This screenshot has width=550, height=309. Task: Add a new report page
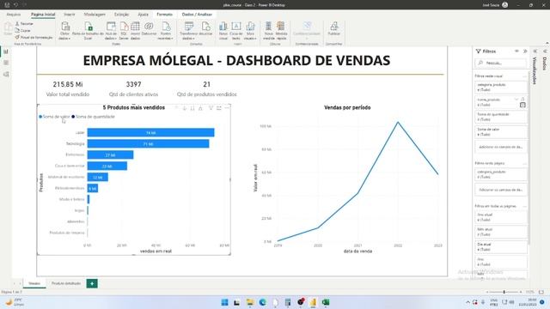point(92,283)
